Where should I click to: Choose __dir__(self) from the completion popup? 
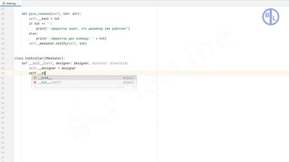[x=84, y=82]
